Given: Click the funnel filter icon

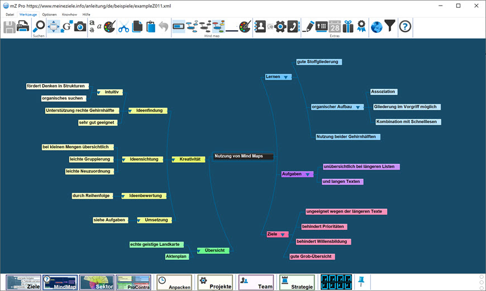Looking at the screenshot, I should pyautogui.click(x=389, y=26).
